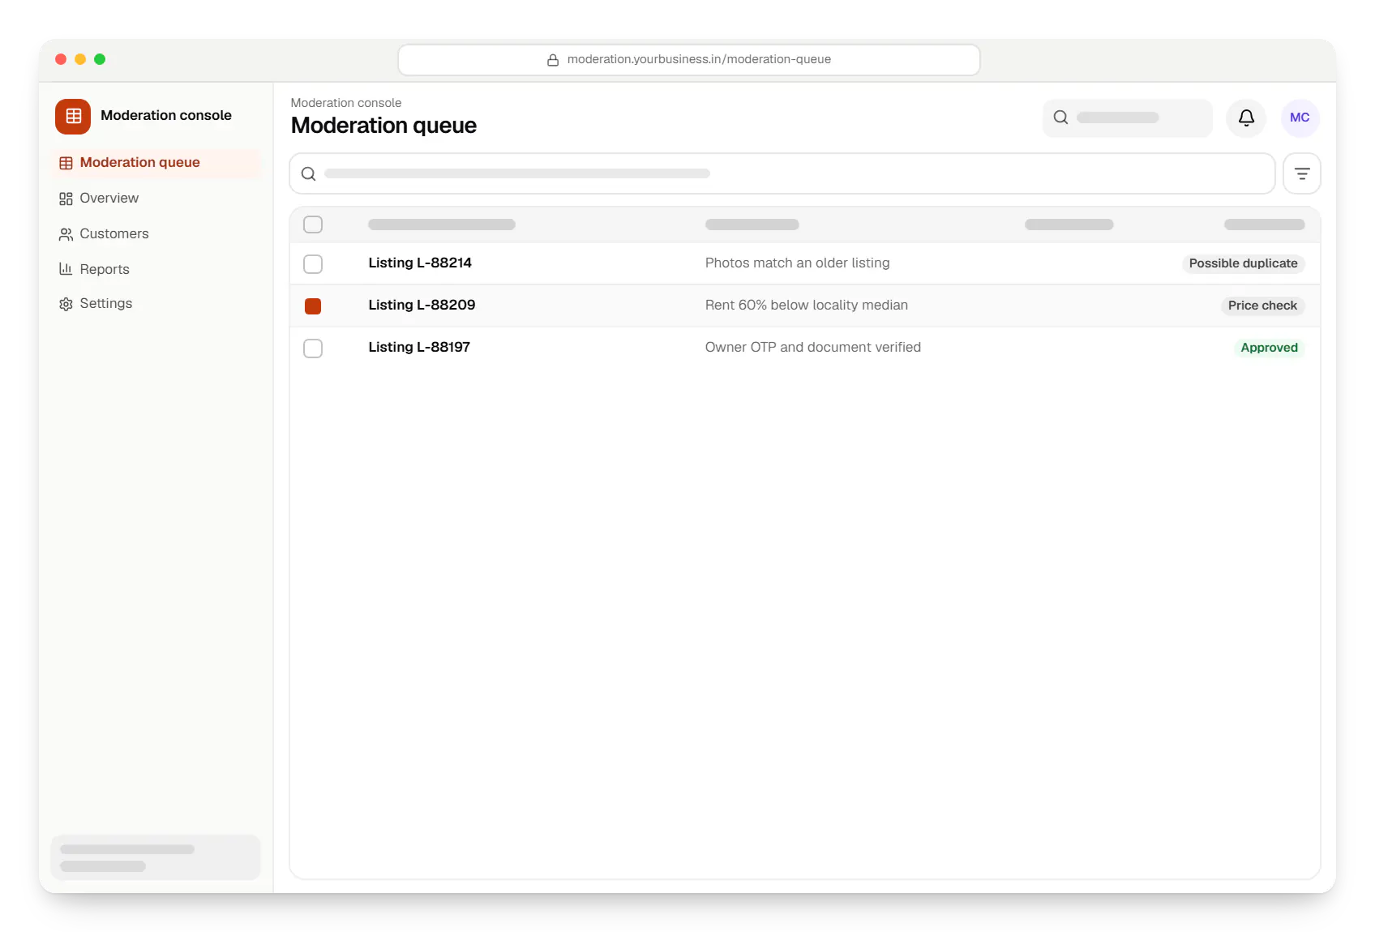Viewport: 1375px width, 932px height.
Task: Minimize the window with the yellow button
Action: [x=80, y=59]
